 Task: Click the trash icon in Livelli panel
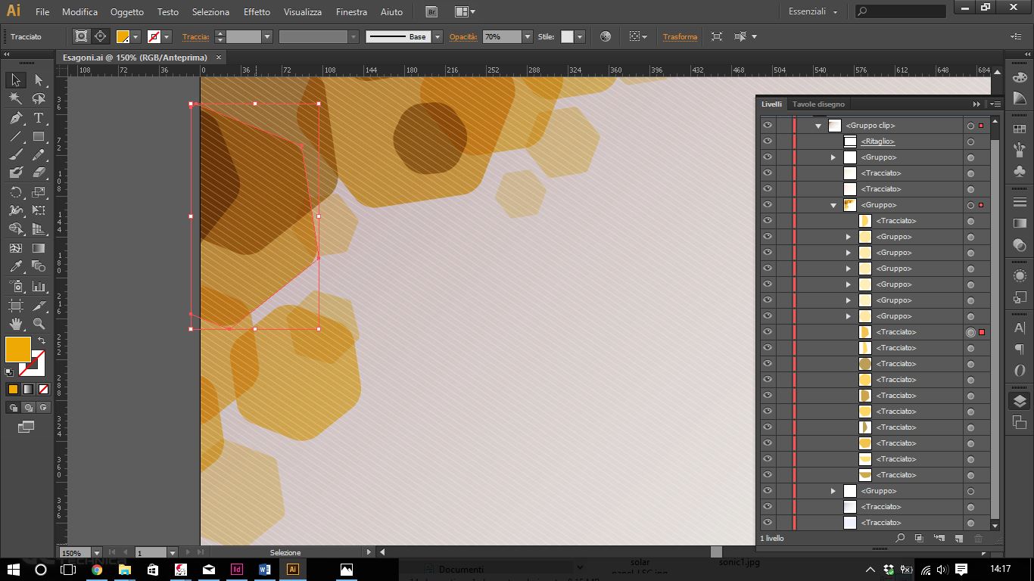click(978, 538)
